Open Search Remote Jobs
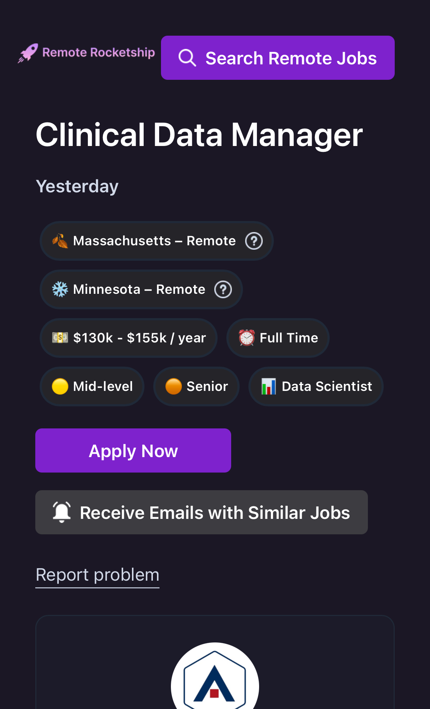The height and width of the screenshot is (709, 430). 278,58
